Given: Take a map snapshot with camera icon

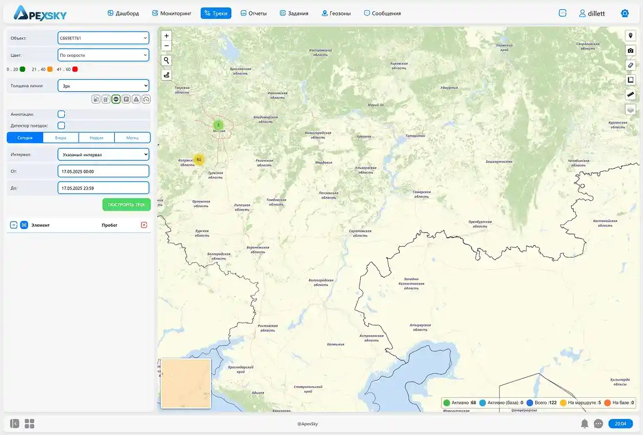Looking at the screenshot, I should tap(630, 51).
